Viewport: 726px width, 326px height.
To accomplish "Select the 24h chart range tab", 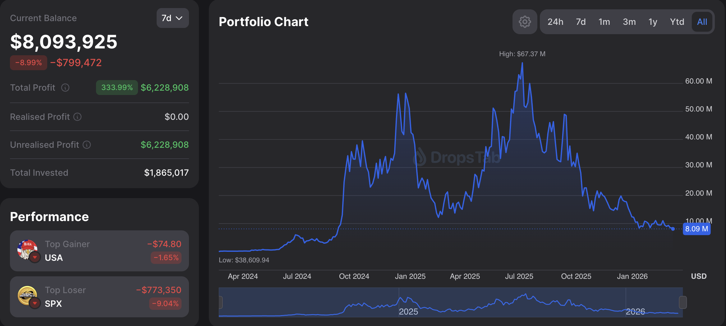I will click(555, 22).
